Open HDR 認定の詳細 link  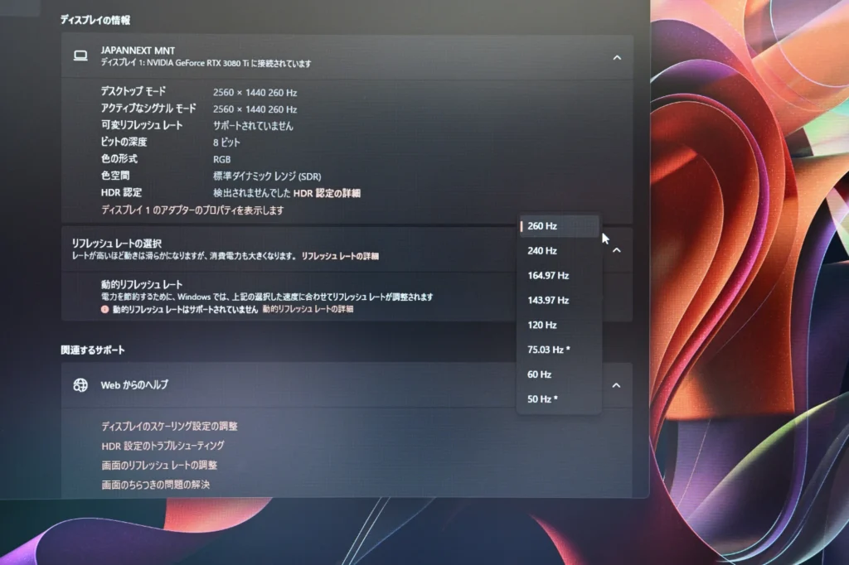[327, 193]
